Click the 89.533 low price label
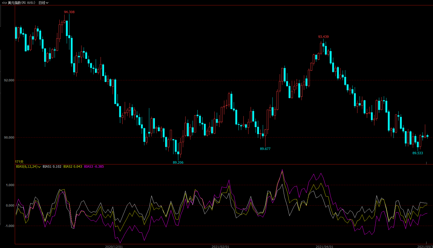The width and height of the screenshot is (433, 248). click(418, 153)
